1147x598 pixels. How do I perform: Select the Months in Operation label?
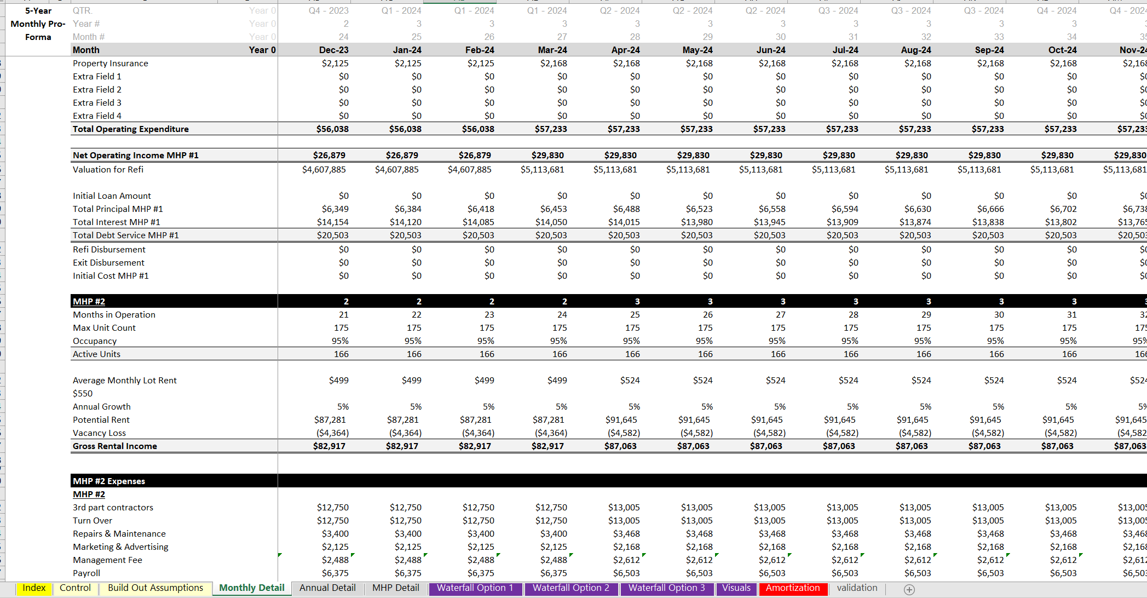pyautogui.click(x=114, y=315)
